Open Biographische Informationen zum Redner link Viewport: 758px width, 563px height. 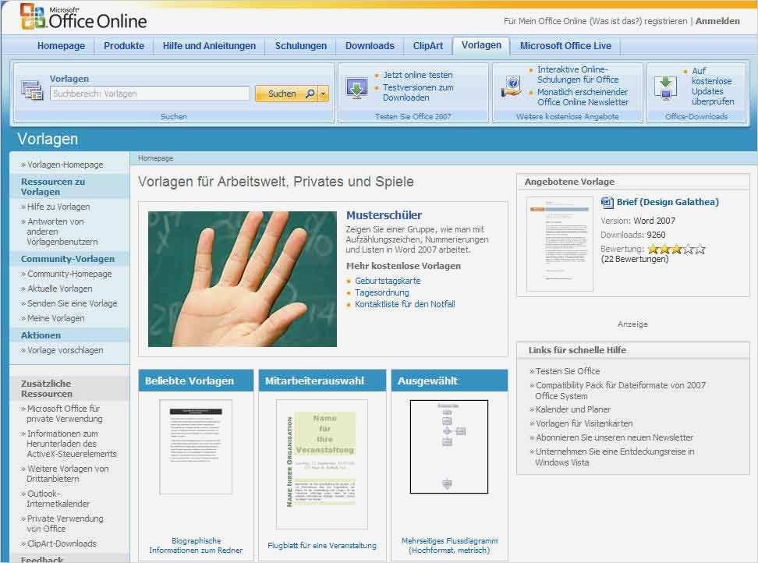(x=196, y=546)
